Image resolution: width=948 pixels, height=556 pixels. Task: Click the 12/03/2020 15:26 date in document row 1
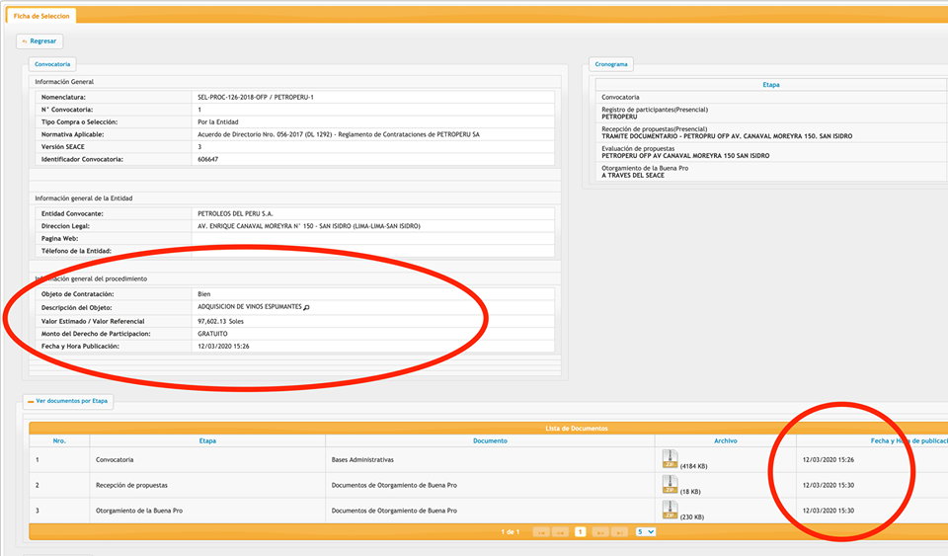tap(829, 459)
